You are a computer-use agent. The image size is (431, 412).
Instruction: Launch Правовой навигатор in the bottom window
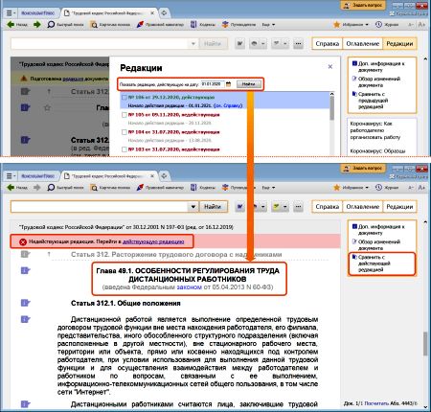coord(160,188)
